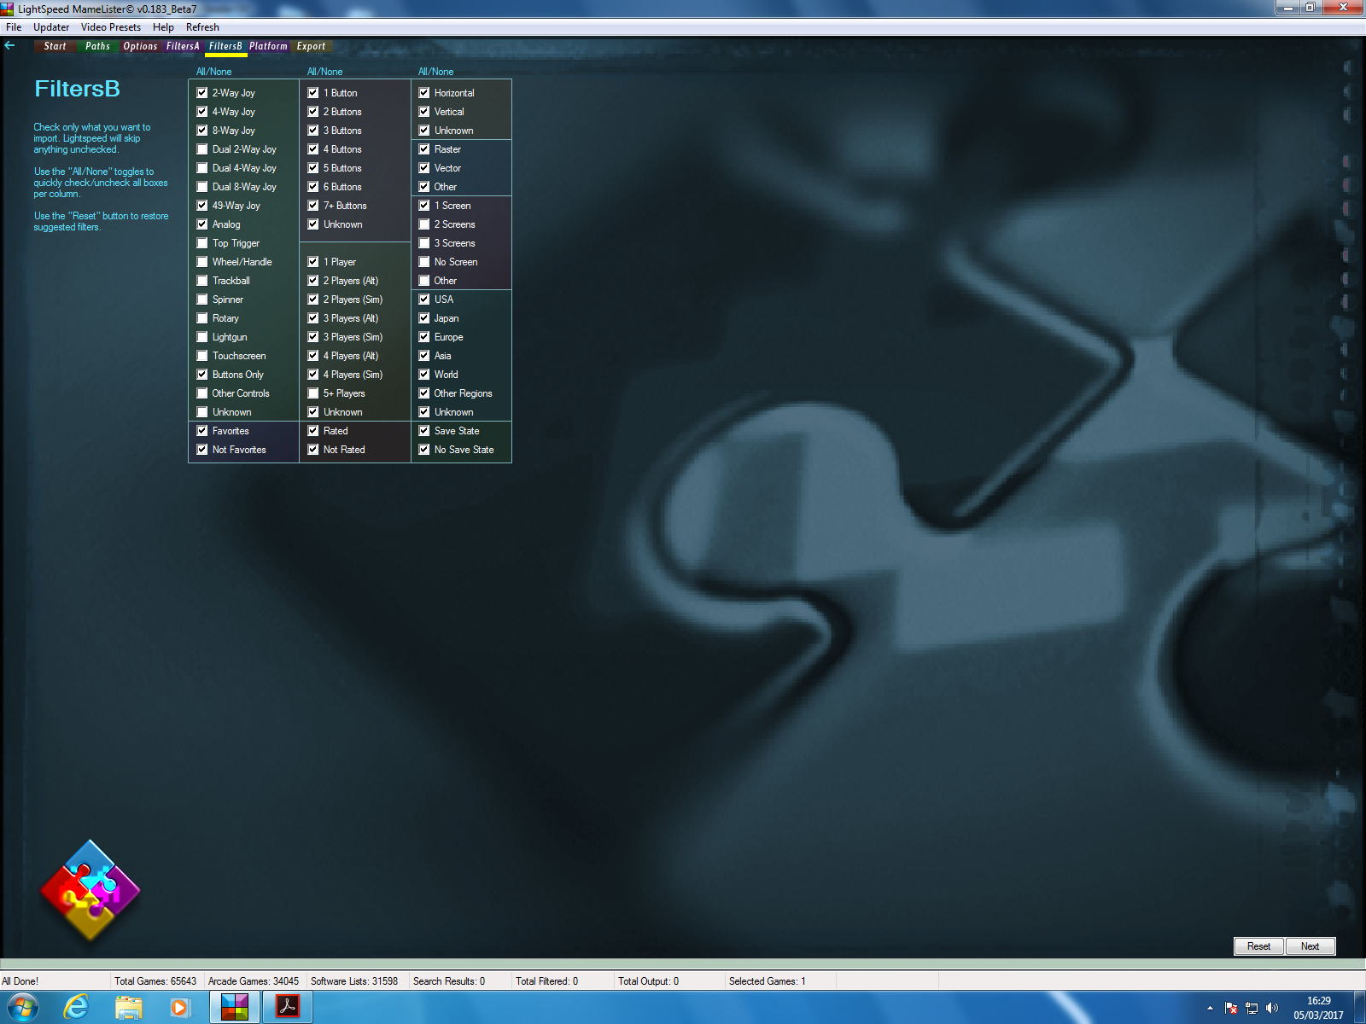Uncheck Other Regions checkbox
This screenshot has width=1366, height=1024.
tap(424, 393)
